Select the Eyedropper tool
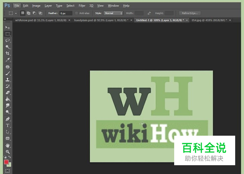The width and height of the screenshot is (244, 174). 7,60
